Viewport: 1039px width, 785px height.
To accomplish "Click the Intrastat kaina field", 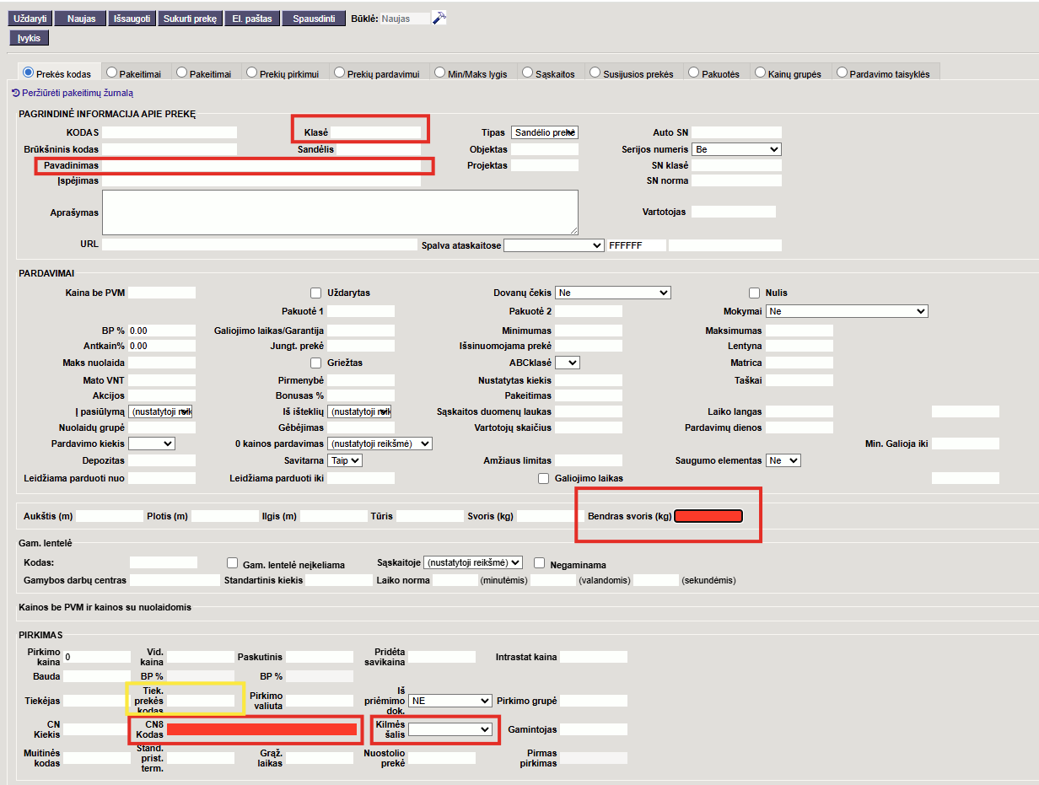I will pyautogui.click(x=594, y=657).
